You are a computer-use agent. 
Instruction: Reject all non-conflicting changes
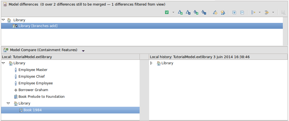click(204, 12)
